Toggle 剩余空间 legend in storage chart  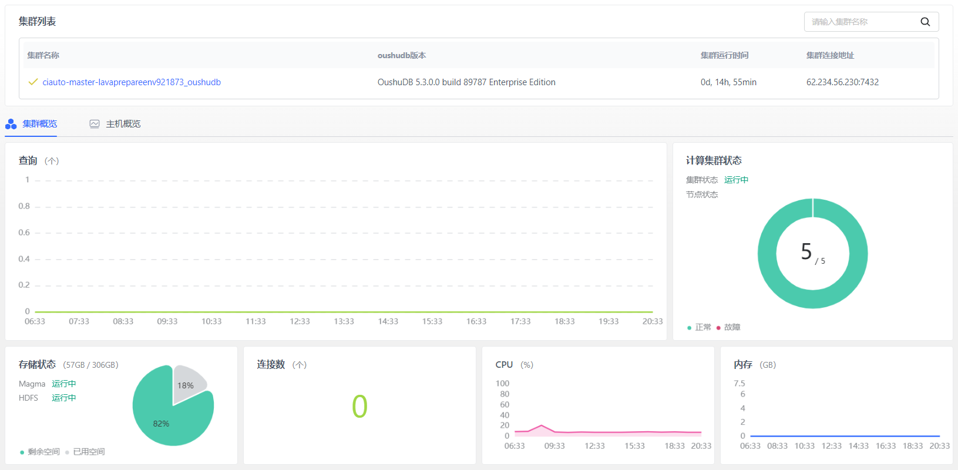click(x=40, y=452)
